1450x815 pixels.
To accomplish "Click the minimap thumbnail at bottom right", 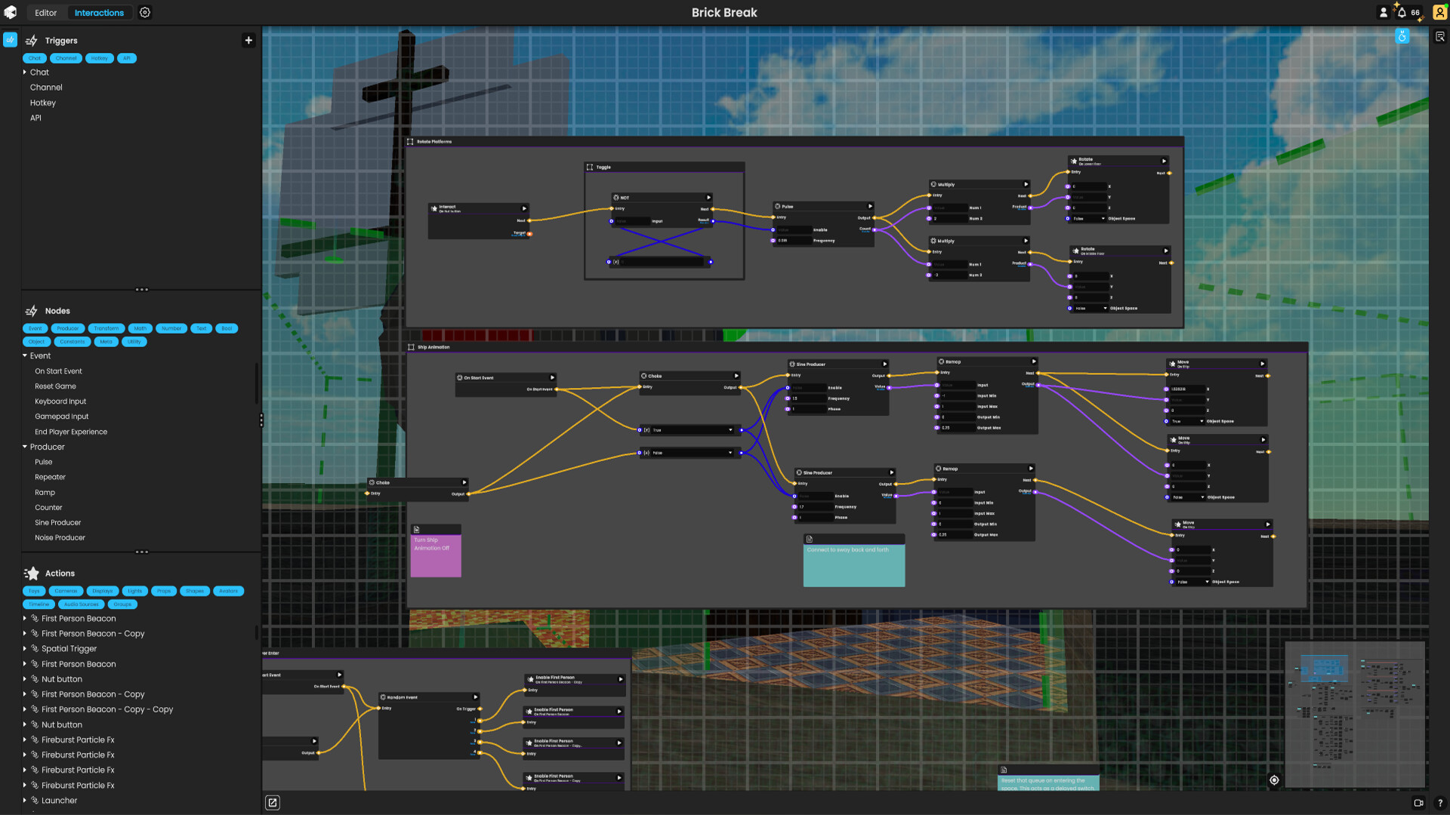I will click(x=1356, y=713).
